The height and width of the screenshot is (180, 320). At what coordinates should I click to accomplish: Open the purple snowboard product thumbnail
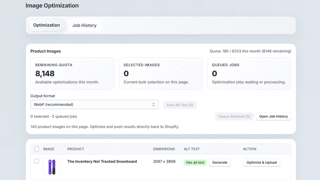click(x=52, y=167)
